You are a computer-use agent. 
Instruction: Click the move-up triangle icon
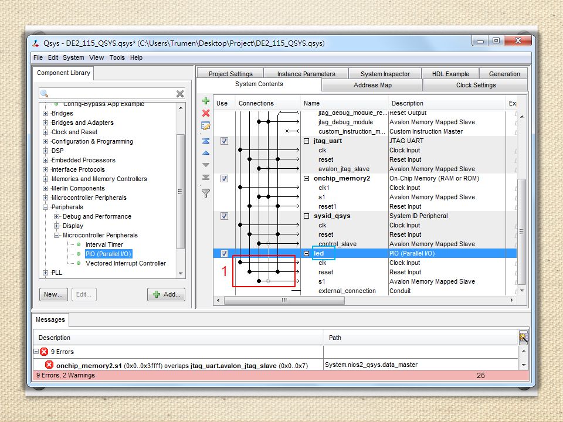tap(206, 153)
